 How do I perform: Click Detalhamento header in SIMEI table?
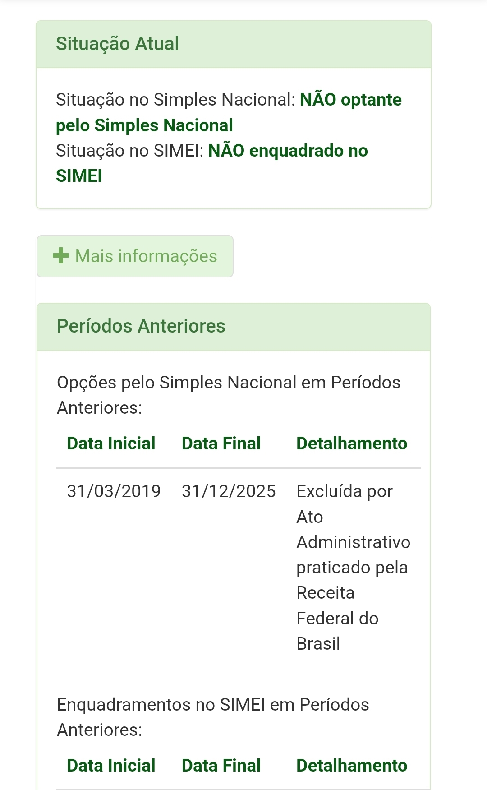pos(352,766)
